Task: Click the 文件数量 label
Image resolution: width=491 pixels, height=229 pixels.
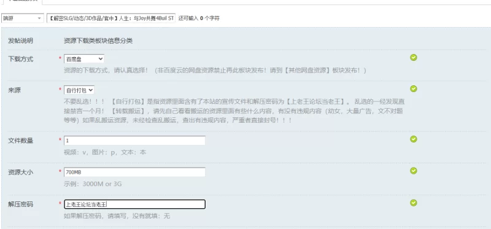Action: click(x=20, y=141)
